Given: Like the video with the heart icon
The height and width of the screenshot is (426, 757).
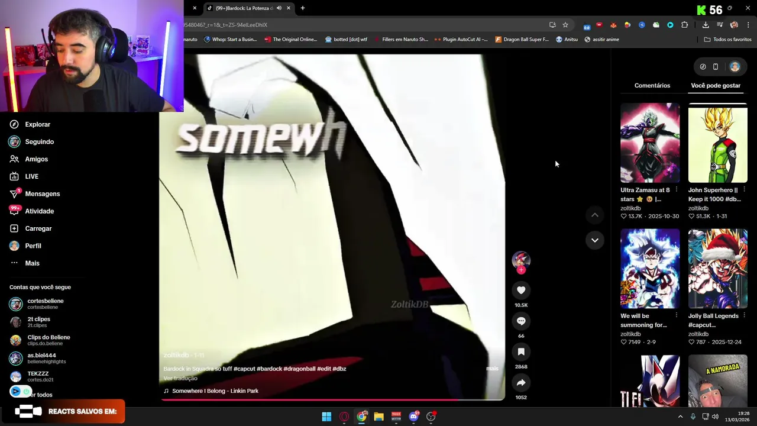Looking at the screenshot, I should [521, 290].
